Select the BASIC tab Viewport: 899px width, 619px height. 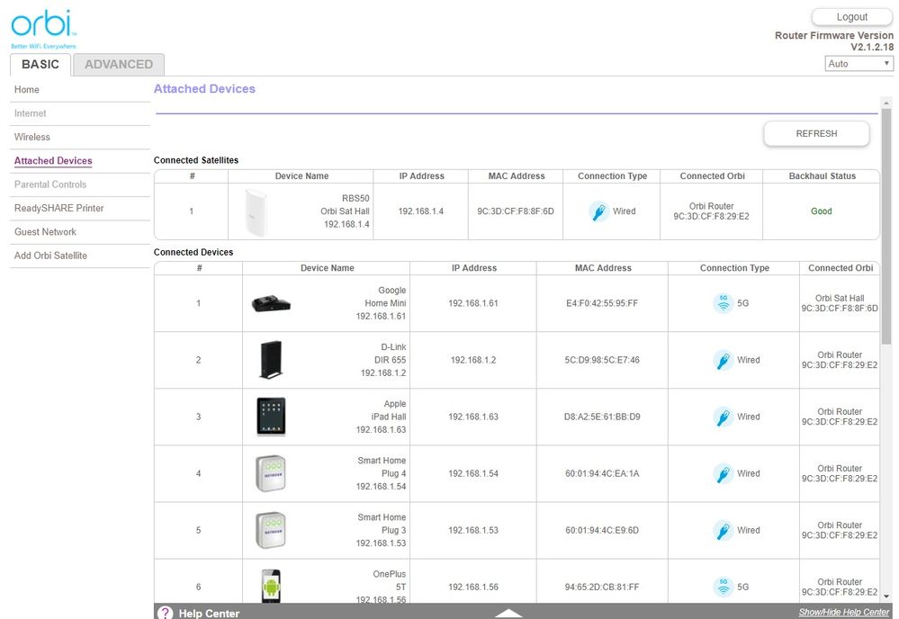[x=40, y=65]
